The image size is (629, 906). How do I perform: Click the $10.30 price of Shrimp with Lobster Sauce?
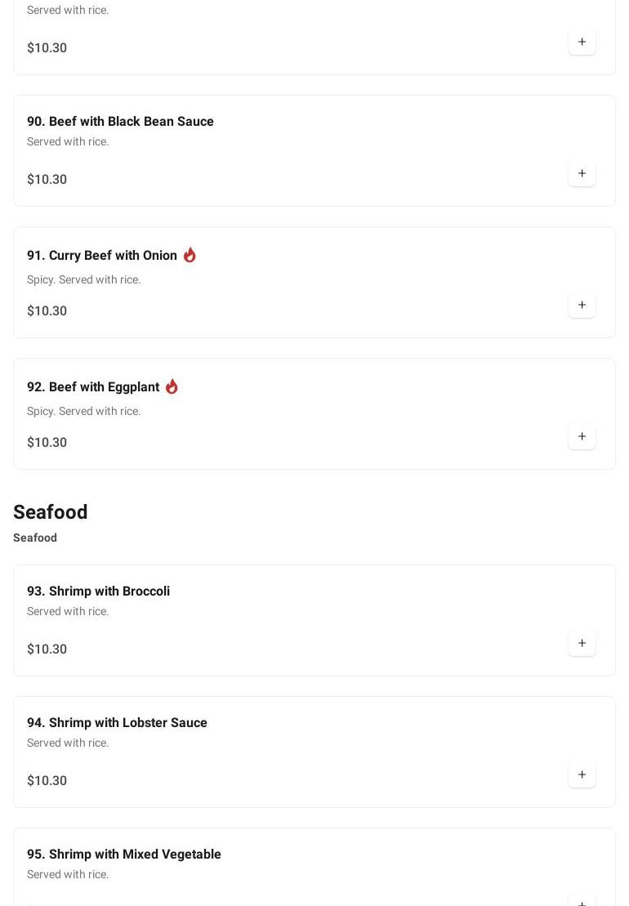click(47, 781)
